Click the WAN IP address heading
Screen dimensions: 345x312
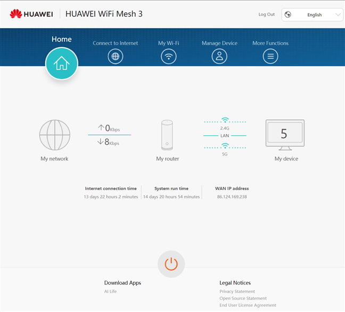pyautogui.click(x=232, y=188)
